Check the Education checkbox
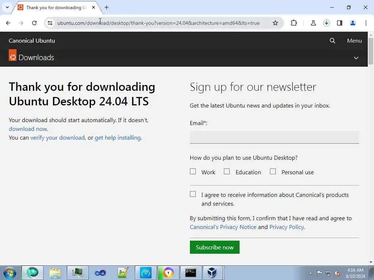The height and width of the screenshot is (280, 374). click(x=227, y=171)
